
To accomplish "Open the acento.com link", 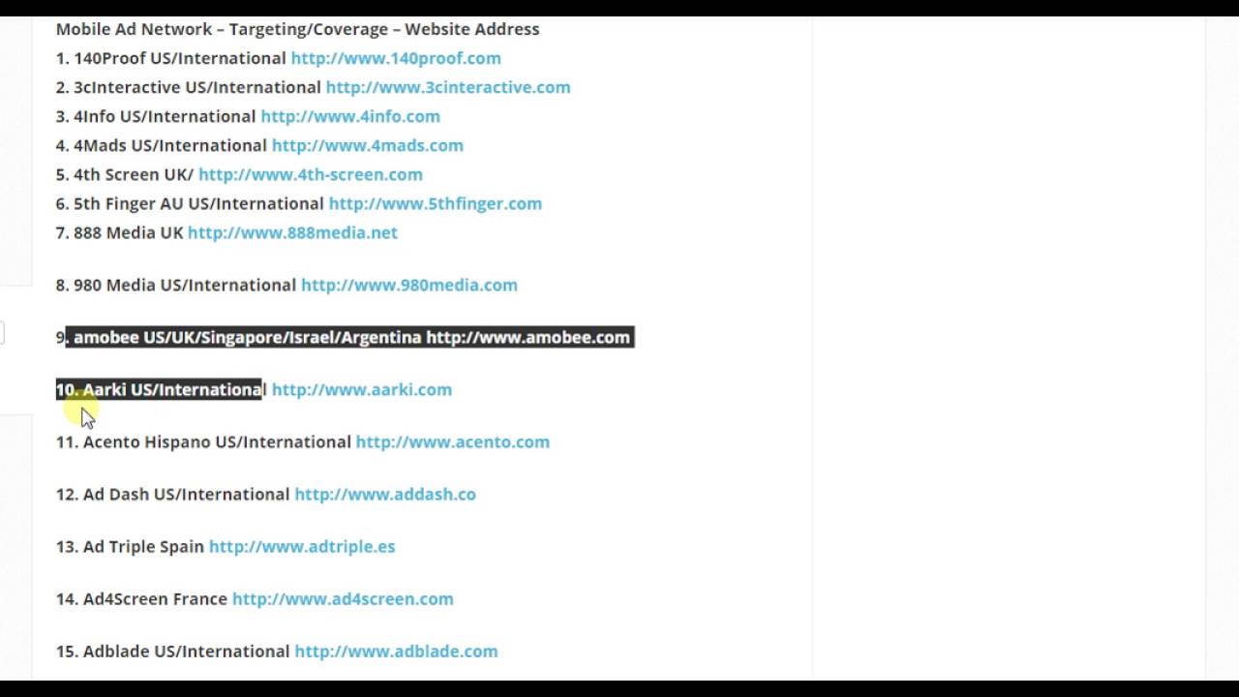I will click(x=453, y=441).
